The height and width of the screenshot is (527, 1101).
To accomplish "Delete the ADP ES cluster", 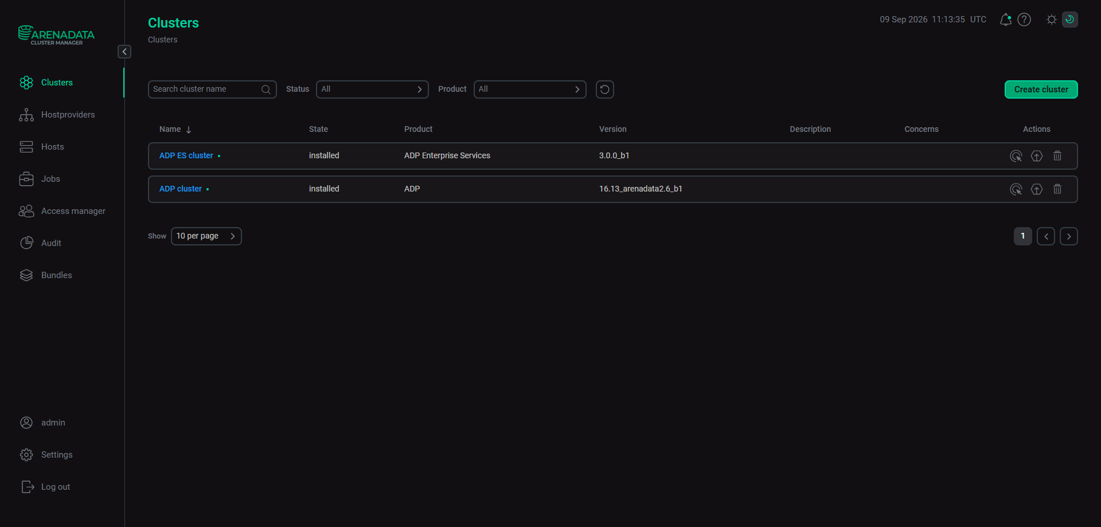I will (x=1057, y=156).
